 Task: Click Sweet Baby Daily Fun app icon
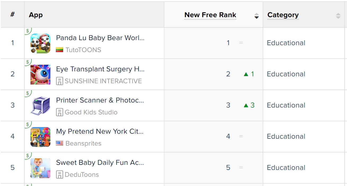(40, 168)
